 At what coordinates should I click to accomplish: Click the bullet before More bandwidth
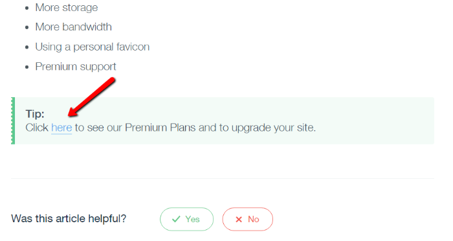[x=27, y=27]
